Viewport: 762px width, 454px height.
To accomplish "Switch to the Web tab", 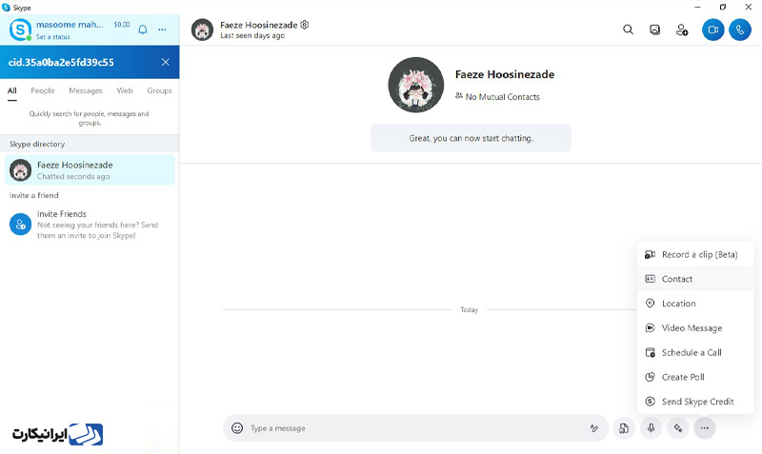I will [125, 90].
